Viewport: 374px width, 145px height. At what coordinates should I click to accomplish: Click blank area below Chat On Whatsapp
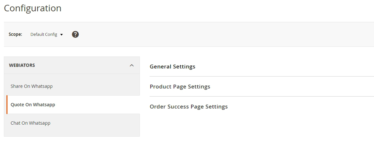72,133
